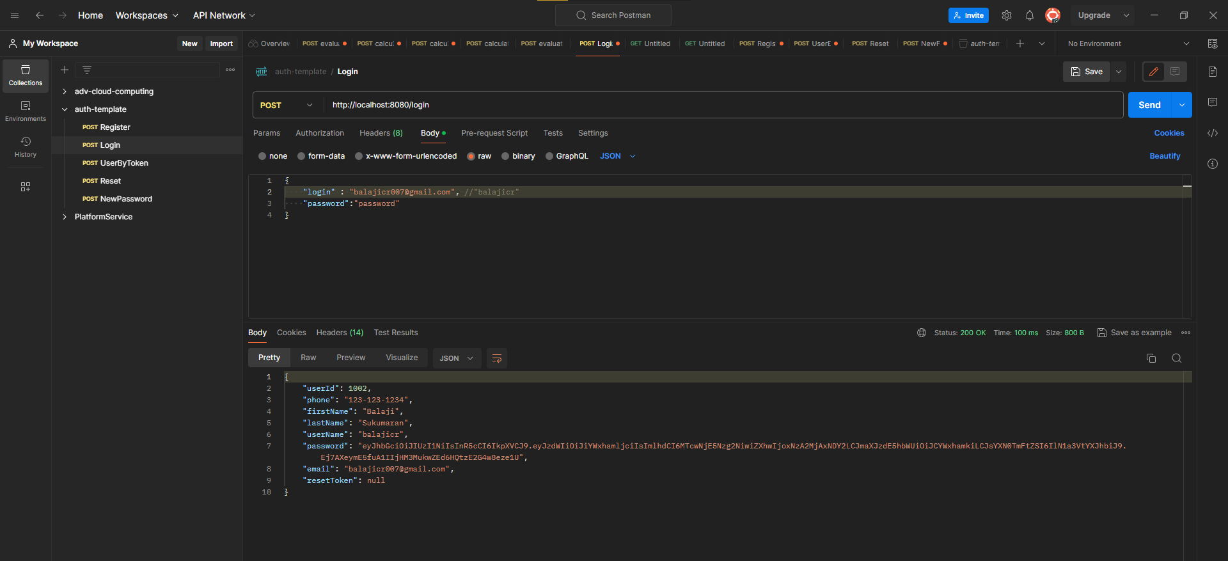Screen dimensions: 1228x561
Task: Expand the adv-cloud-computing collection
Action: 65,91
